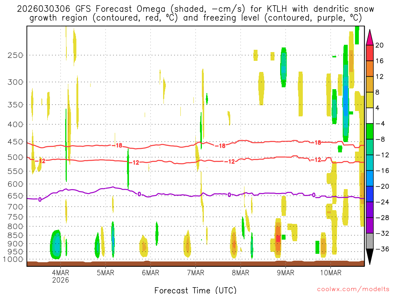This screenshot has width=393, height=294.
Task: Click the -18 contour label near 5MAR
Action: coord(117,145)
